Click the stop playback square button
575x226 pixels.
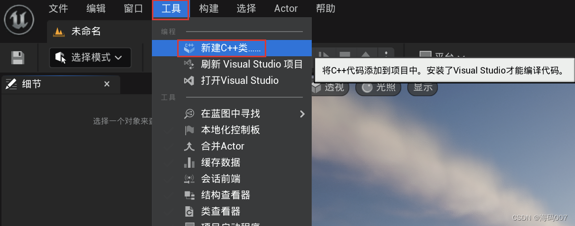345,54
